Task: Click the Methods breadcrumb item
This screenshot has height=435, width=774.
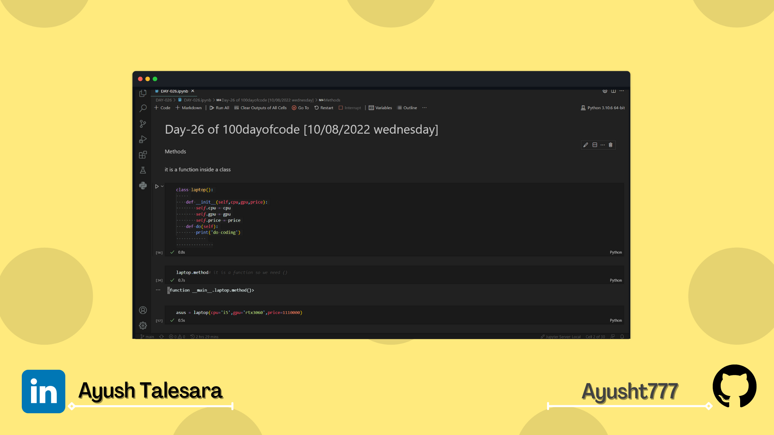Action: coord(332,100)
